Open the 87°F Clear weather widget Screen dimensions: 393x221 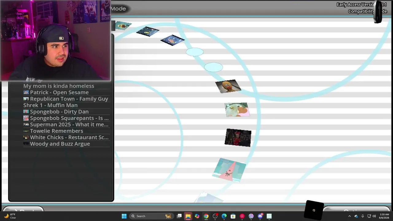pos(10,216)
